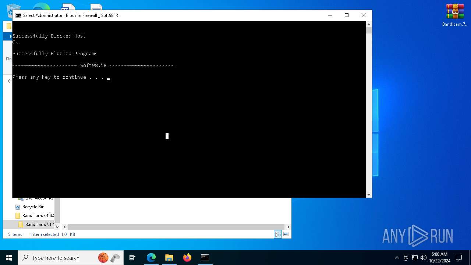Switch Explorer to large icons view
Screen dimensions: 471x265
[x=286, y=234]
